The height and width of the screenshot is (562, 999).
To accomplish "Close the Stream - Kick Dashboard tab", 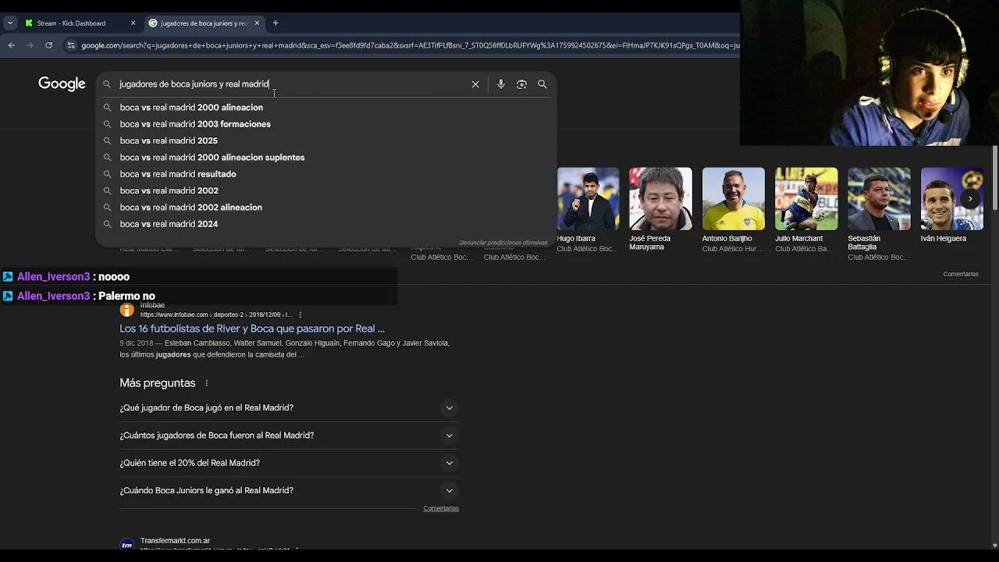I will click(133, 23).
